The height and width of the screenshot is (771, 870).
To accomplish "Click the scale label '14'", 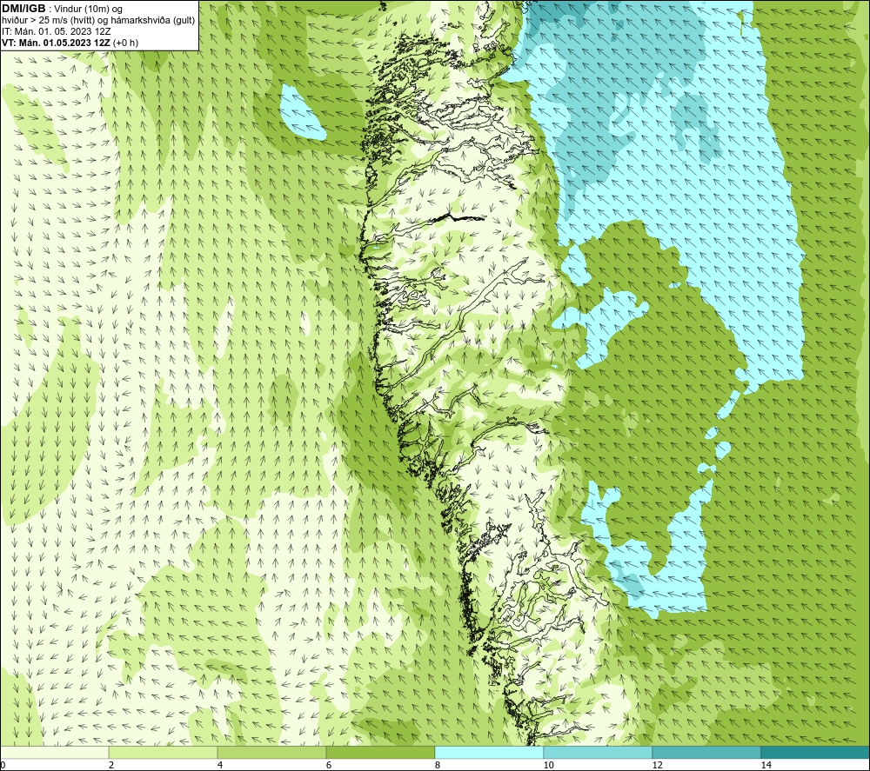I will [x=766, y=765].
